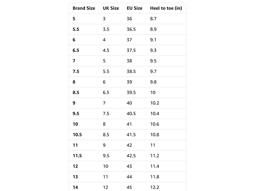Select the heel to toe 9.8 value
Image resolution: width=254 pixels, height=191 pixels.
(x=153, y=82)
